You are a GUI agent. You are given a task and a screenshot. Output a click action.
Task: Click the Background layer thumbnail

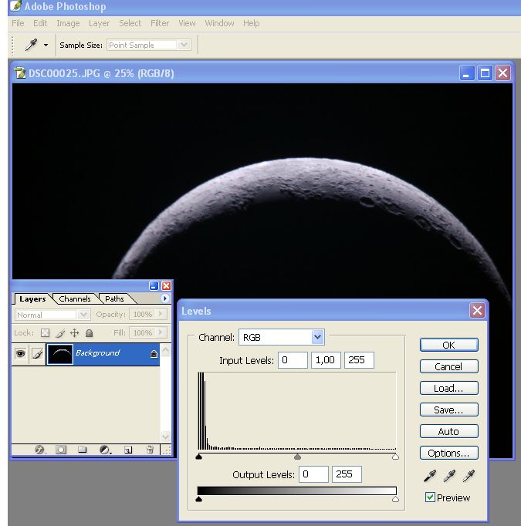click(59, 354)
